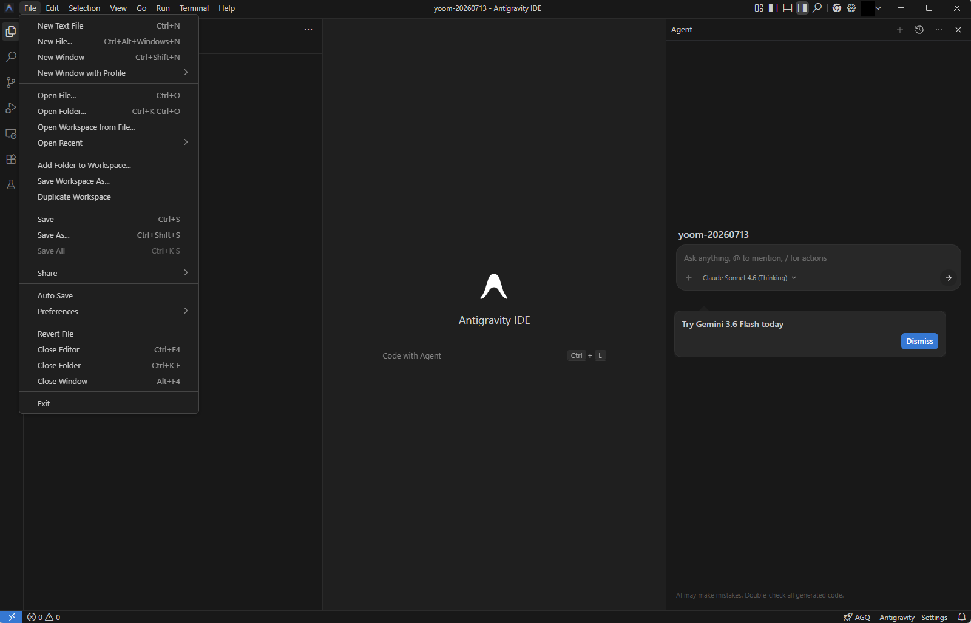The height and width of the screenshot is (623, 971).
Task: Send the Agent message arrow button
Action: (948, 278)
